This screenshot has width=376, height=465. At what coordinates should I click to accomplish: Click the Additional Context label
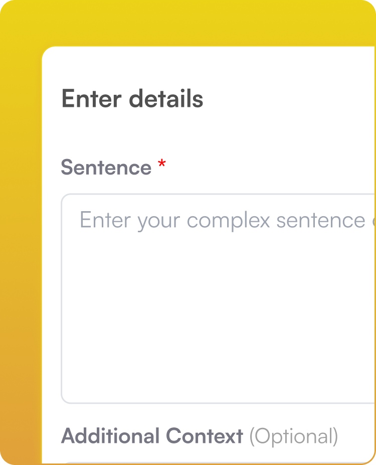[151, 435]
